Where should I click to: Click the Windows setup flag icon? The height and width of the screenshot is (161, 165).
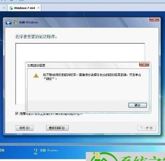16,22
